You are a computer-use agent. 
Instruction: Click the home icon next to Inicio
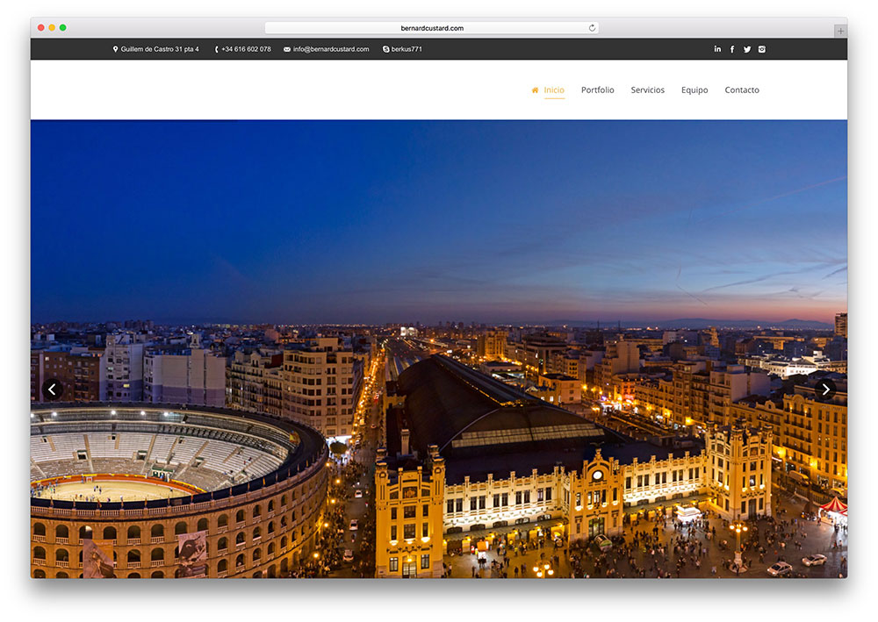(x=535, y=89)
